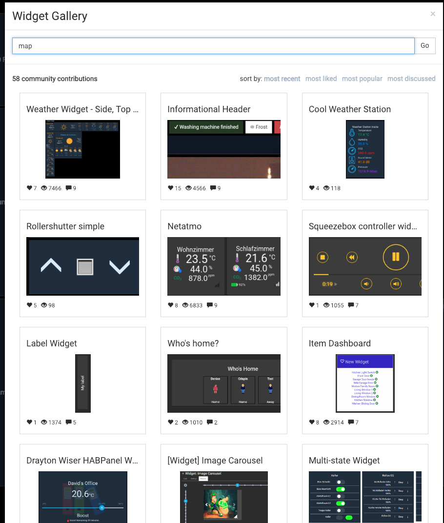Like the Netatmo widget via its heart icon

click(171, 305)
